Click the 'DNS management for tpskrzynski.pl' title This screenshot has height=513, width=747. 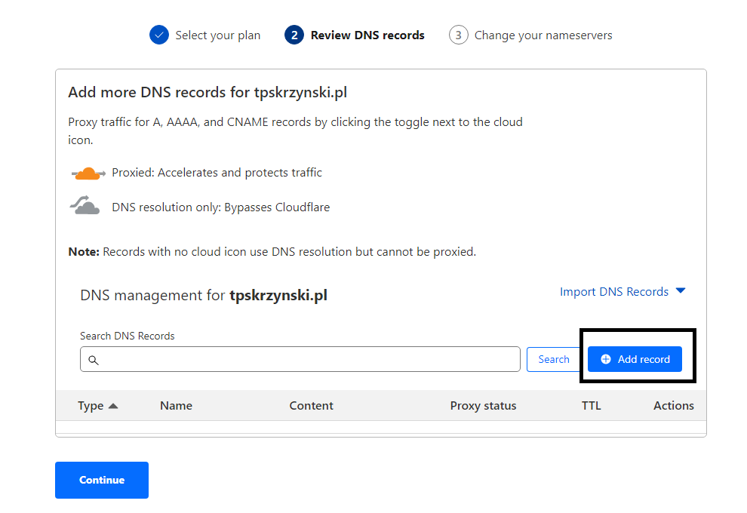point(204,295)
